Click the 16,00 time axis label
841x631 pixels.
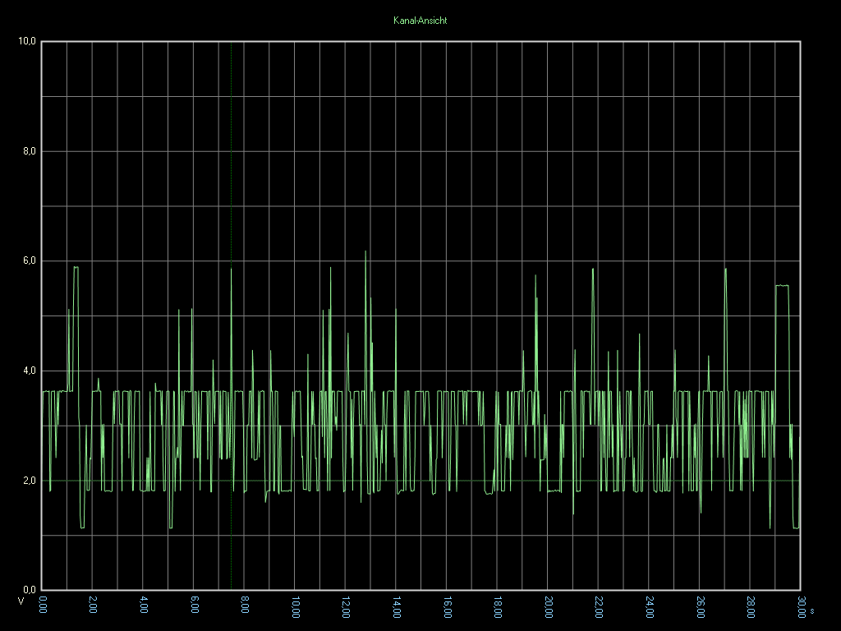coord(448,607)
